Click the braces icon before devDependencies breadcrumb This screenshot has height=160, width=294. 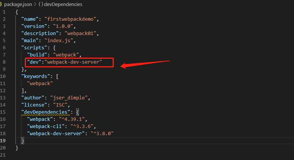point(41,4)
